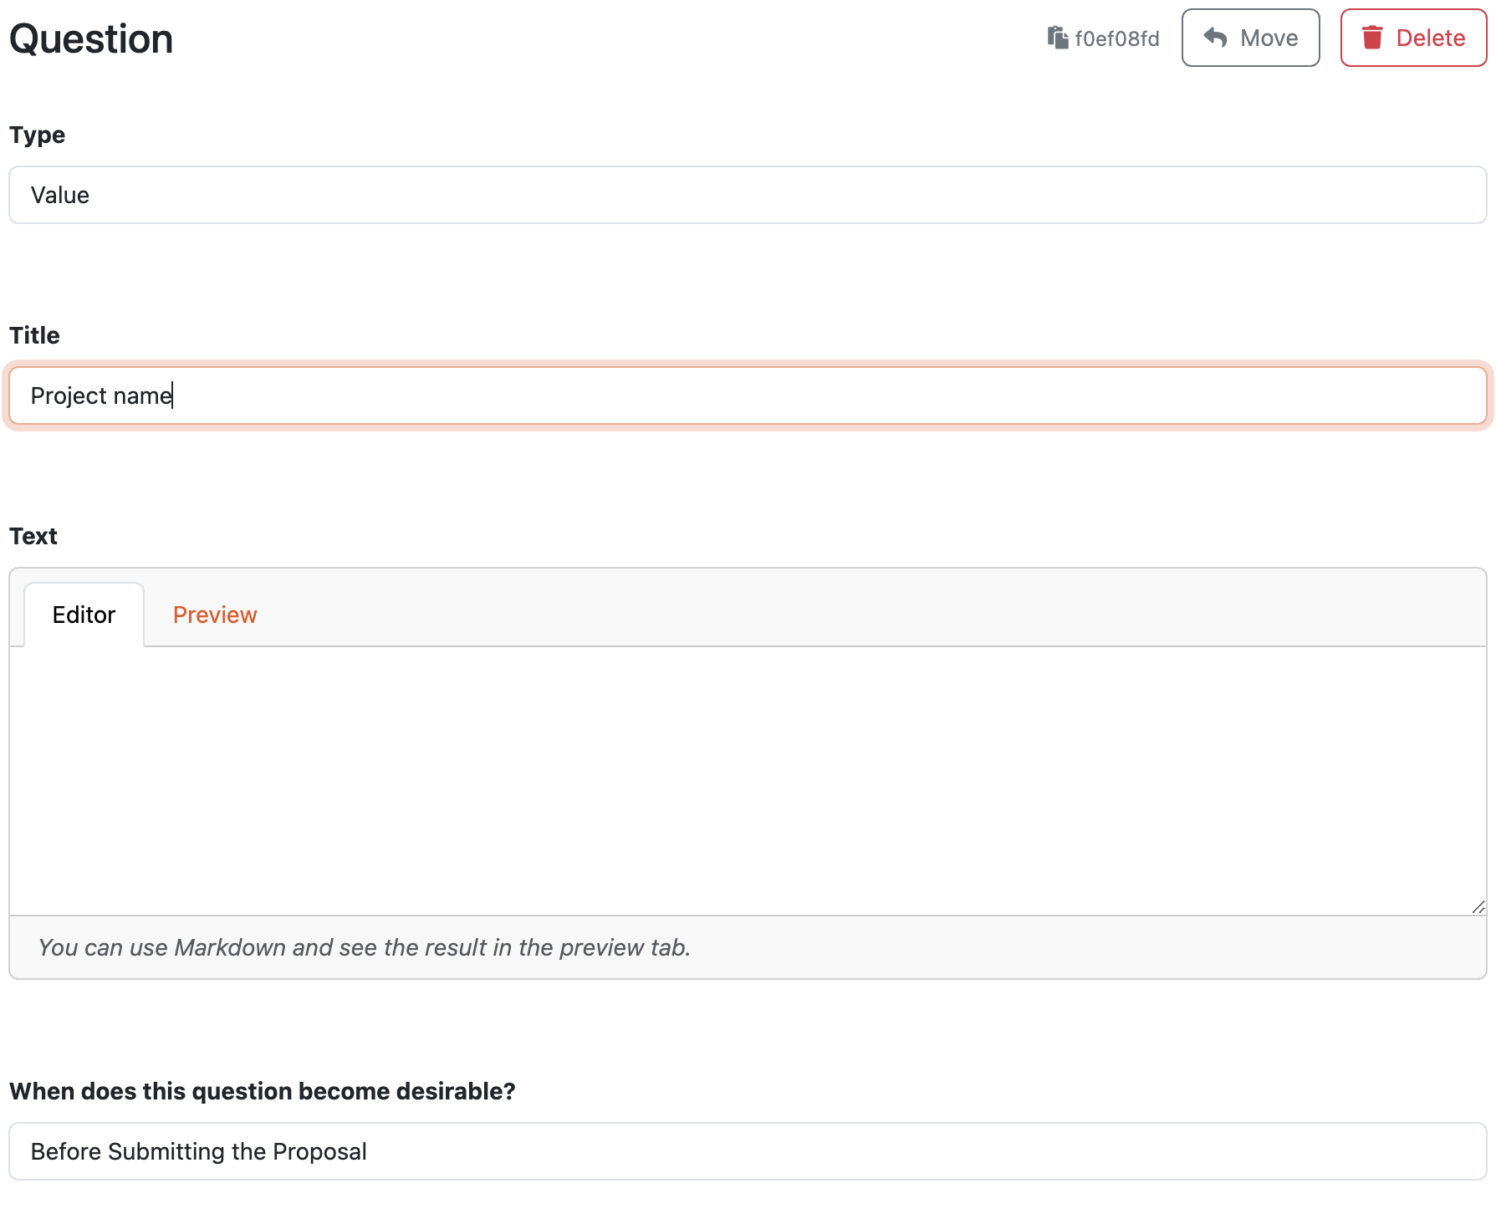Click the red trash can icon
The height and width of the screenshot is (1209, 1496).
(1372, 38)
